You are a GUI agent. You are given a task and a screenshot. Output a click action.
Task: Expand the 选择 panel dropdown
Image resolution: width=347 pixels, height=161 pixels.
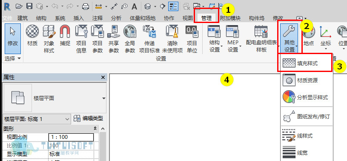pos(13,58)
